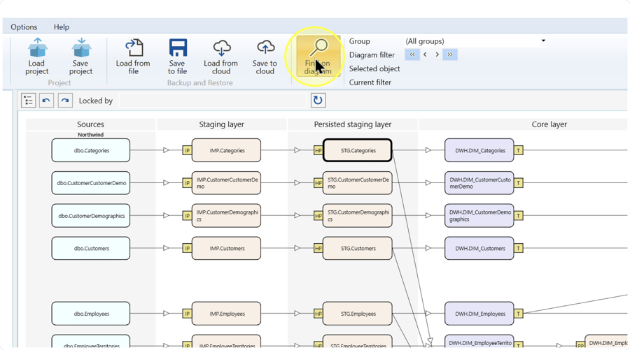
Task: Click T badge of DWH.DIM_Employees
Action: coord(518,314)
